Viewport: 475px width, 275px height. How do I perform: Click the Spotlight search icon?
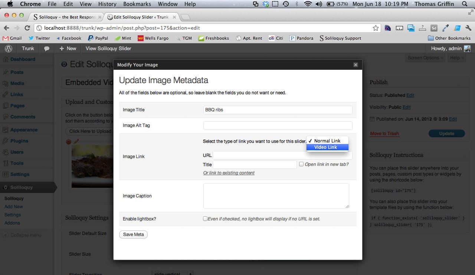point(465,4)
